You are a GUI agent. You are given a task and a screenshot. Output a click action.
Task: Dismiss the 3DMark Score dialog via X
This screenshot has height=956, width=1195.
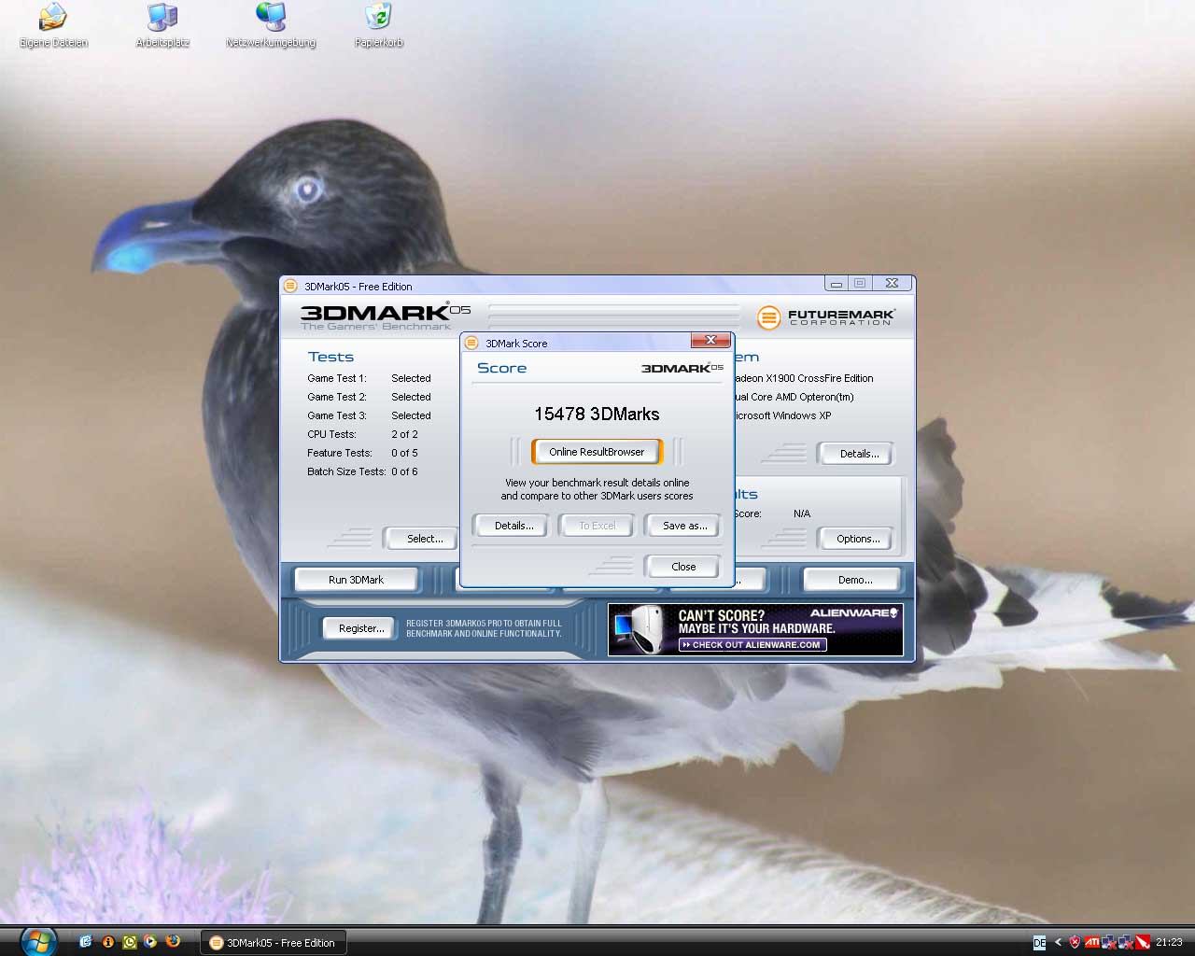710,340
